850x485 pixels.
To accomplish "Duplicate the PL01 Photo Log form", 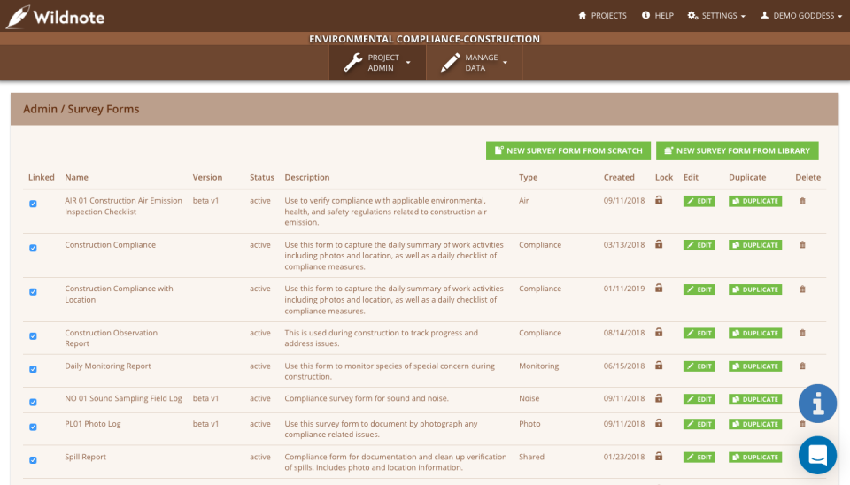I will (755, 424).
